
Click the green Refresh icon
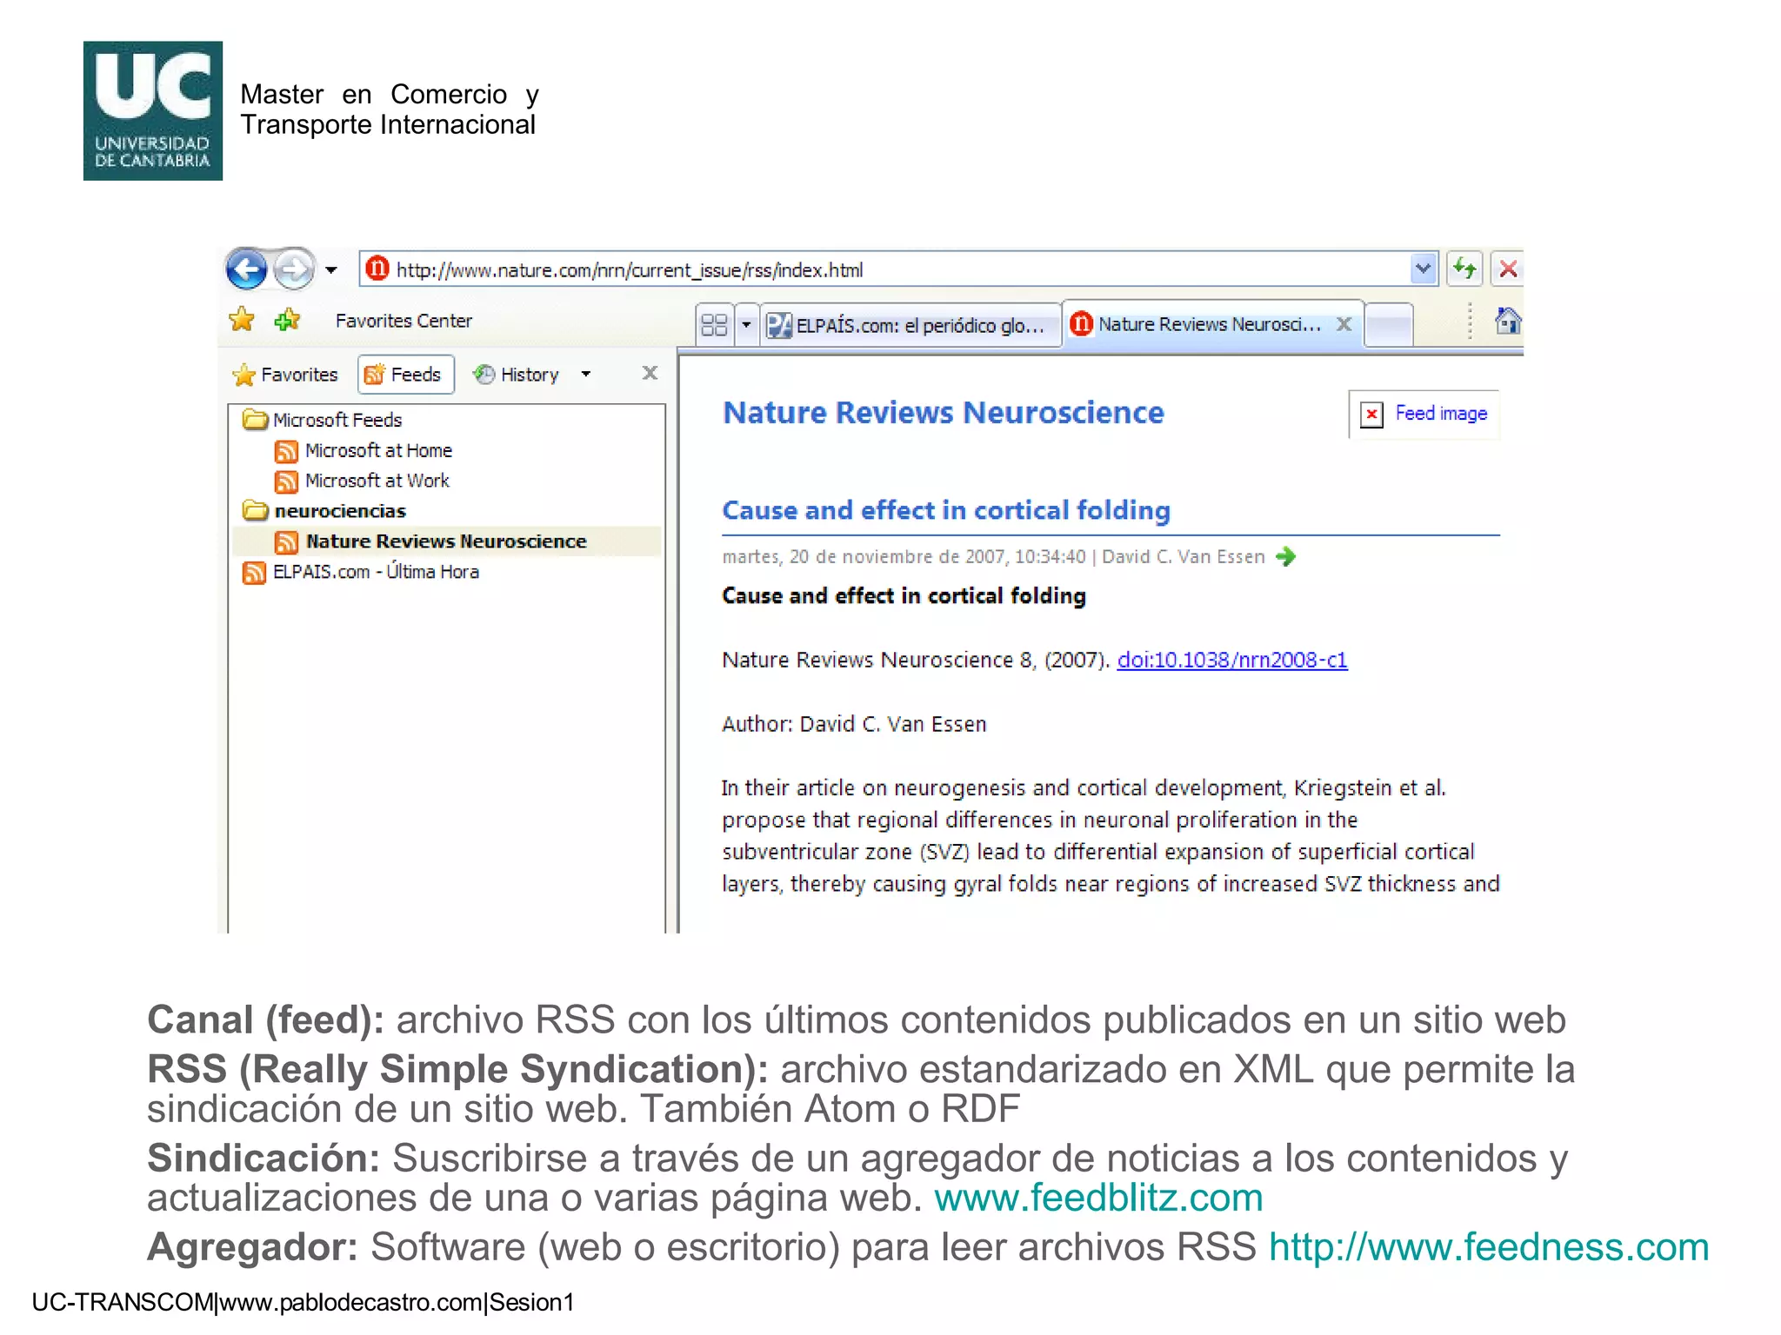[1465, 269]
